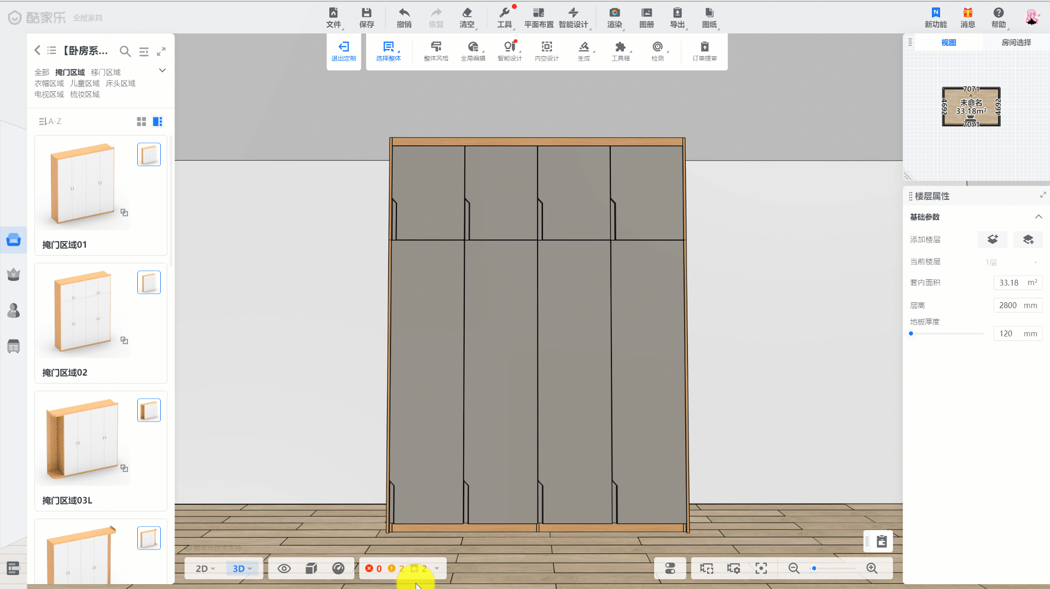Collapse the 基础参数 section
Screen dimensions: 1050x589
coord(1038,217)
